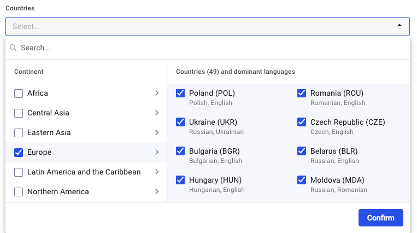417x233 pixels.
Task: Expand the Central Asia chevron arrow
Action: [x=157, y=113]
